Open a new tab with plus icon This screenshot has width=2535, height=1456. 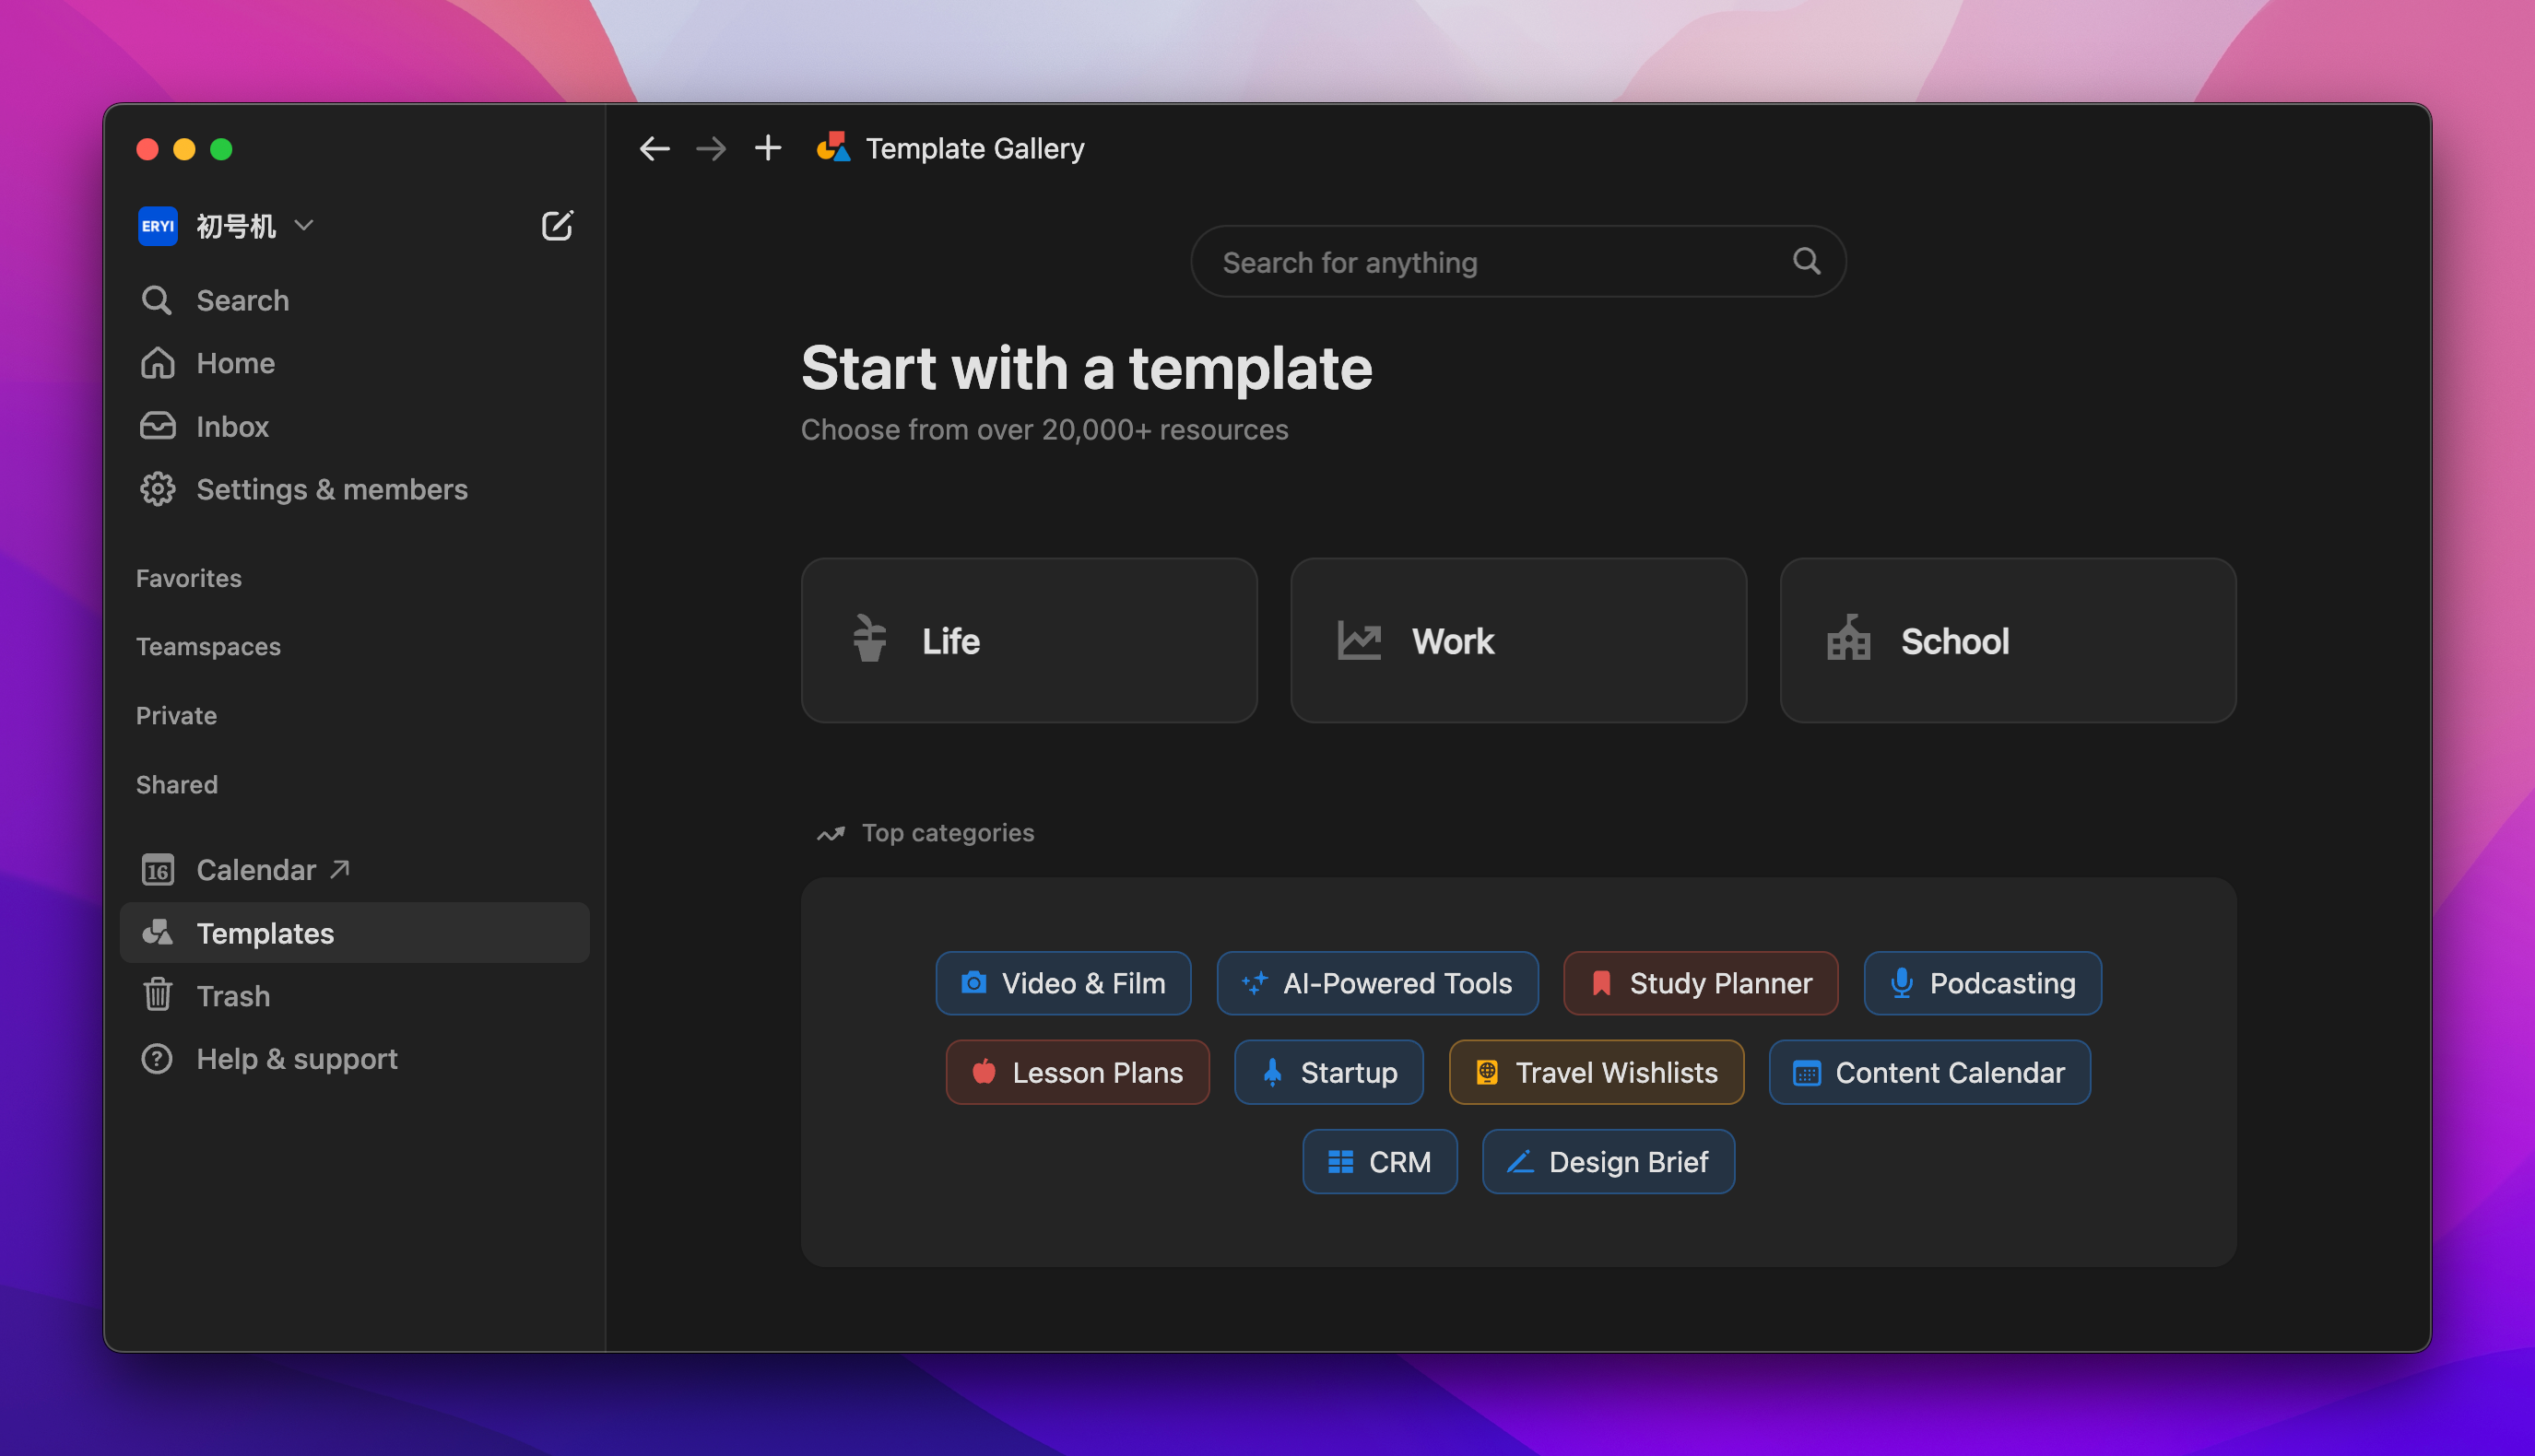click(767, 149)
